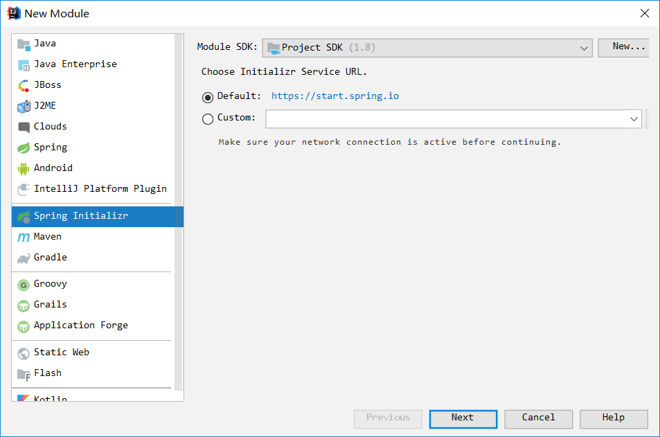Open the start.spring.io link
The height and width of the screenshot is (437, 660).
click(x=335, y=96)
